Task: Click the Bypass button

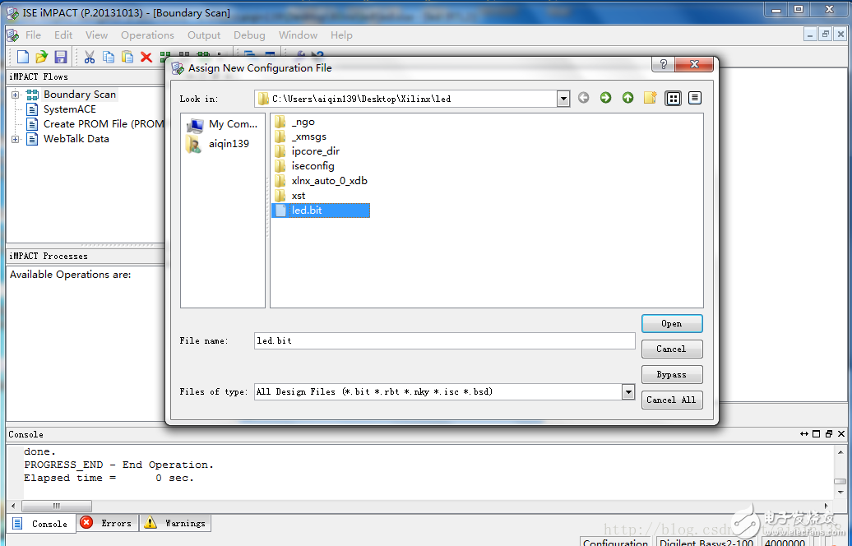Action: click(671, 374)
